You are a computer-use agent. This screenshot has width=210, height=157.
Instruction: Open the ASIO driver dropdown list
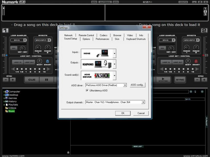pyautogui.click(x=125, y=85)
